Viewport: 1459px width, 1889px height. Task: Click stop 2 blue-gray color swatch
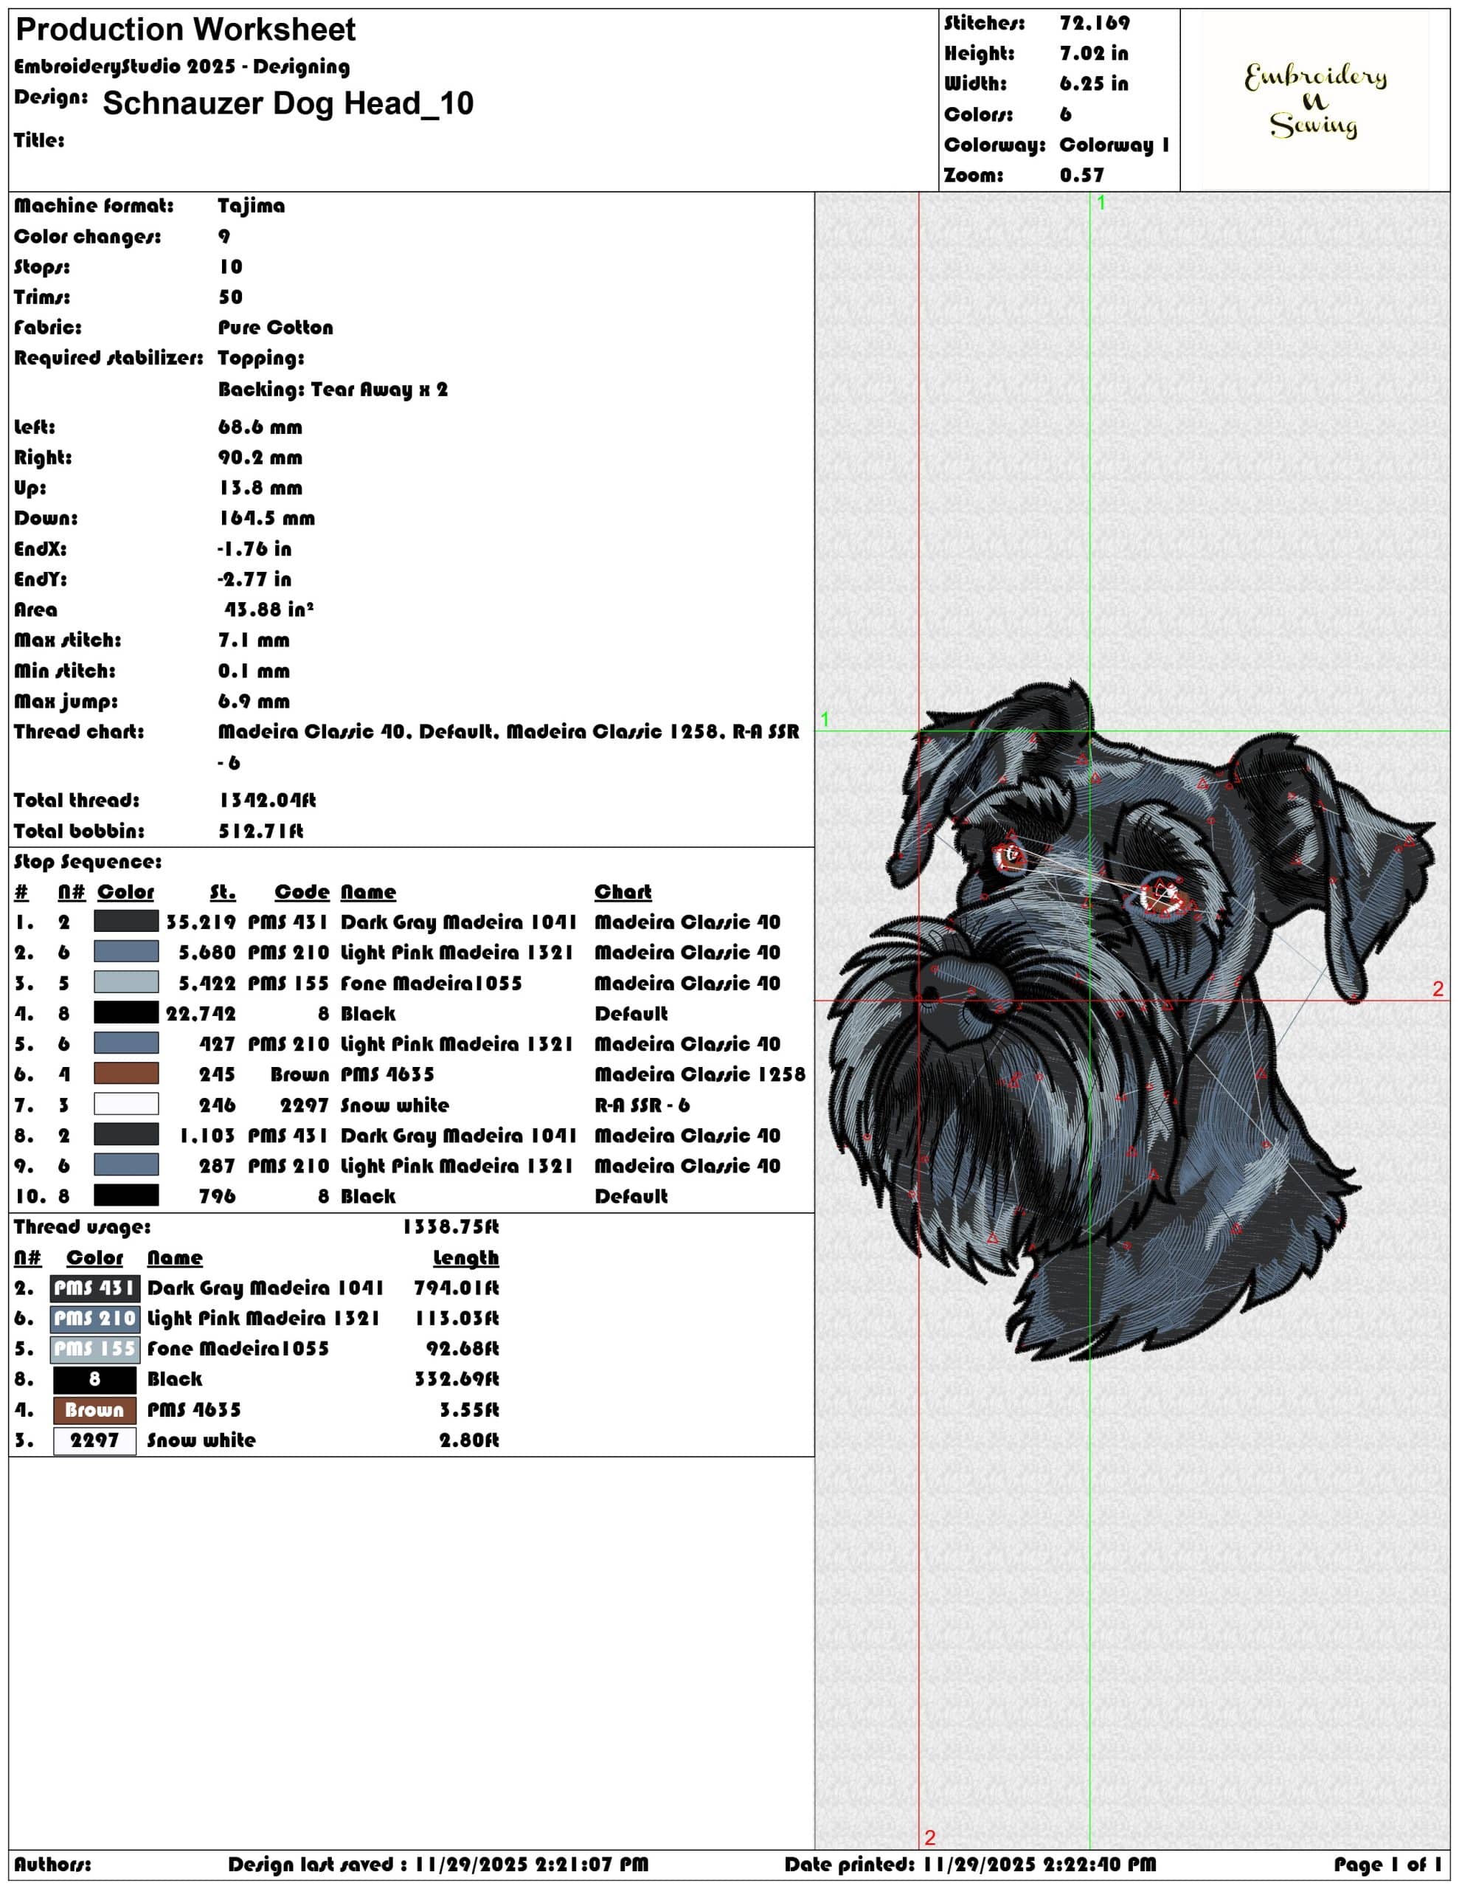126,951
